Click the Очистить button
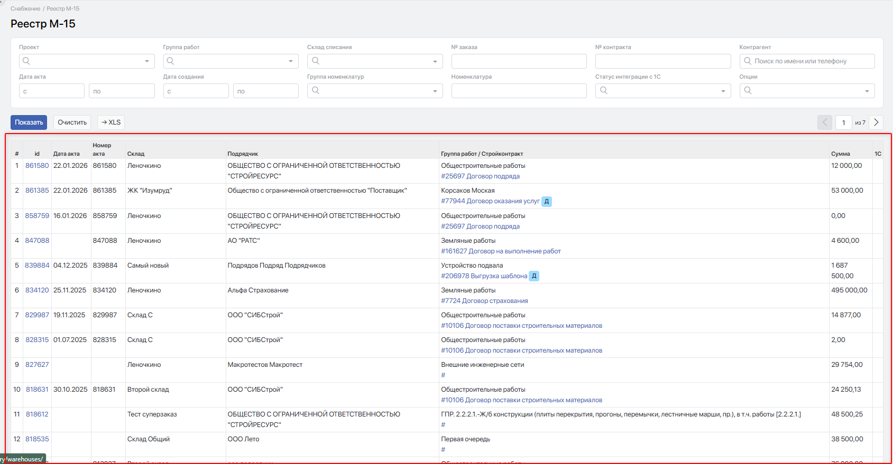The width and height of the screenshot is (893, 464). point(72,122)
